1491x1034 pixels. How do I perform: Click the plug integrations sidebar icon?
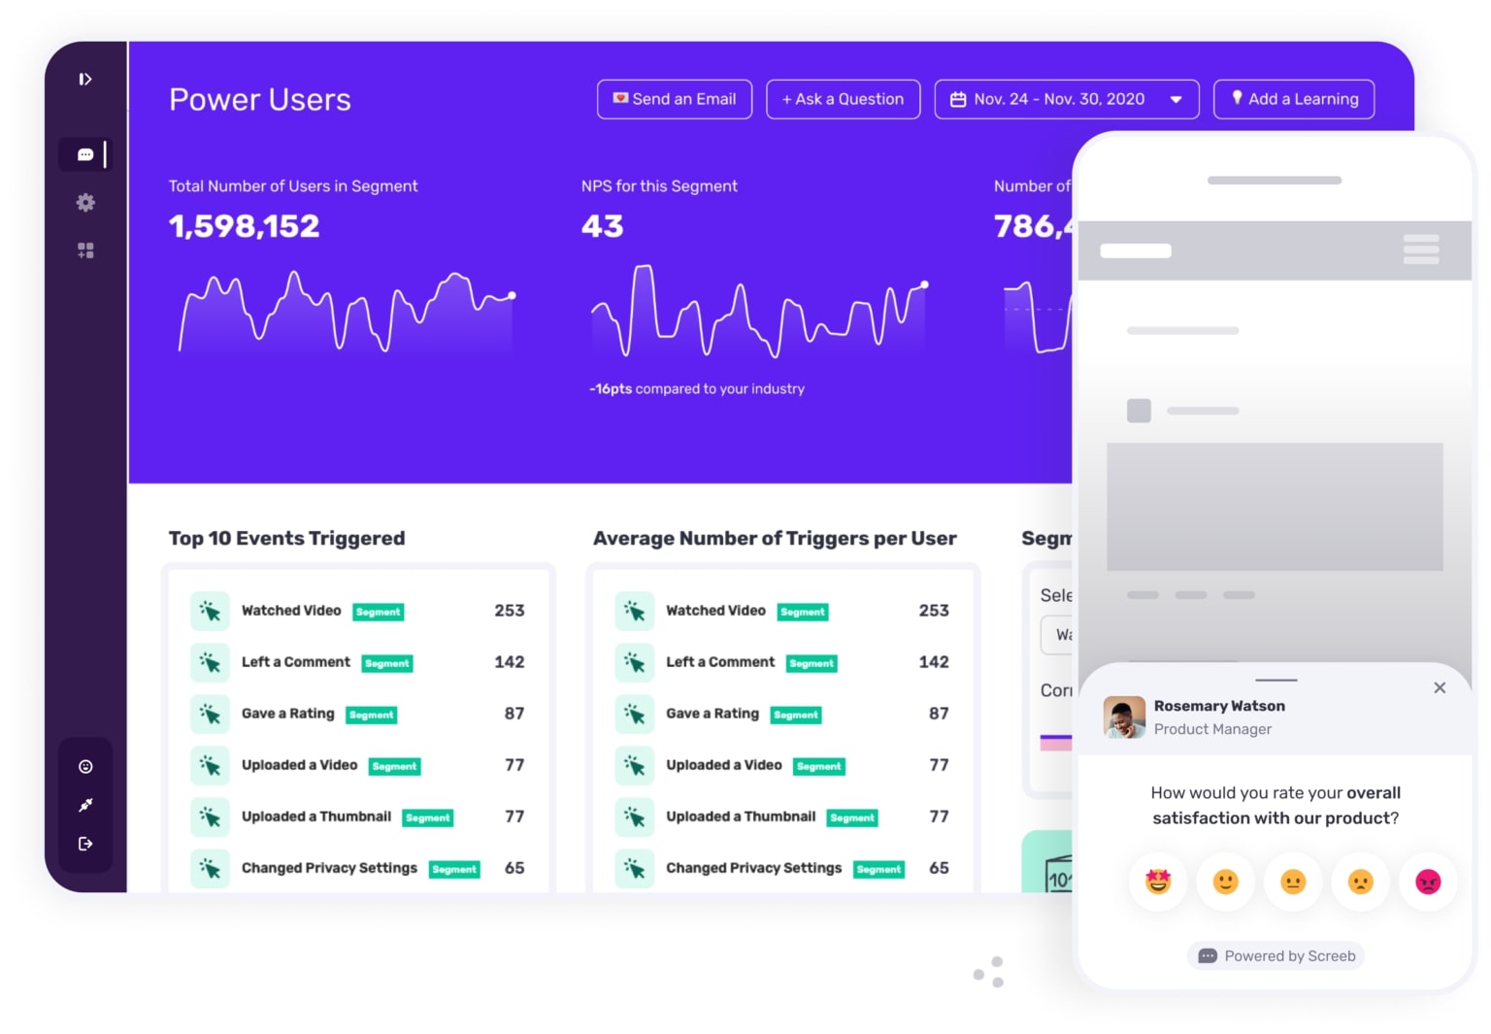pos(85,805)
